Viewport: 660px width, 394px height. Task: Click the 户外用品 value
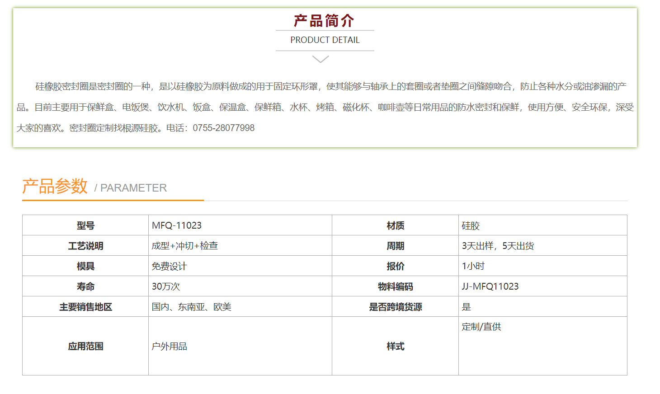tap(170, 346)
